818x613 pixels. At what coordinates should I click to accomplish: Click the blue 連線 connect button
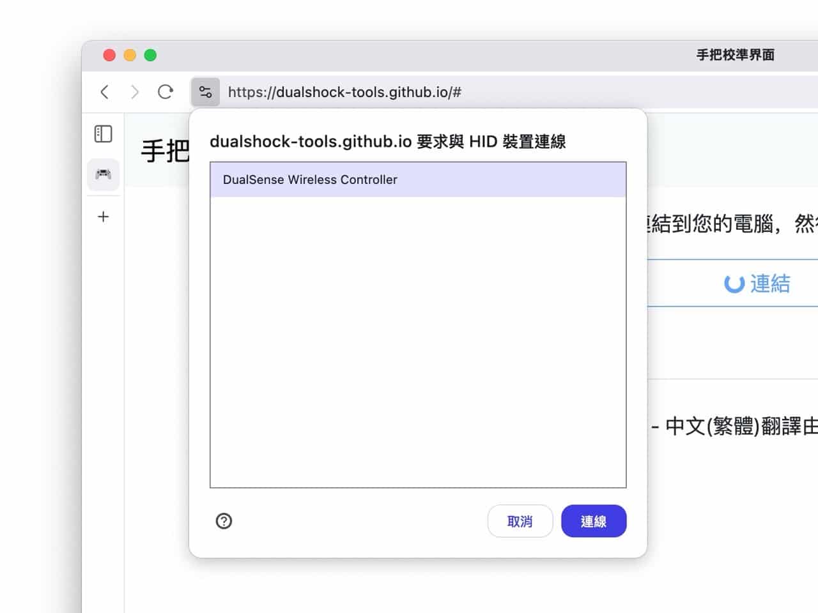594,521
